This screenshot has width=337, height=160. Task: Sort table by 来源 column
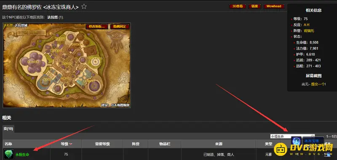(x=219, y=144)
